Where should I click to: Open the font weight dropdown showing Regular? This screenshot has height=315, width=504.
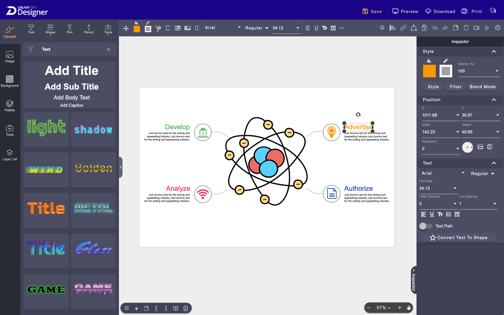257,28
